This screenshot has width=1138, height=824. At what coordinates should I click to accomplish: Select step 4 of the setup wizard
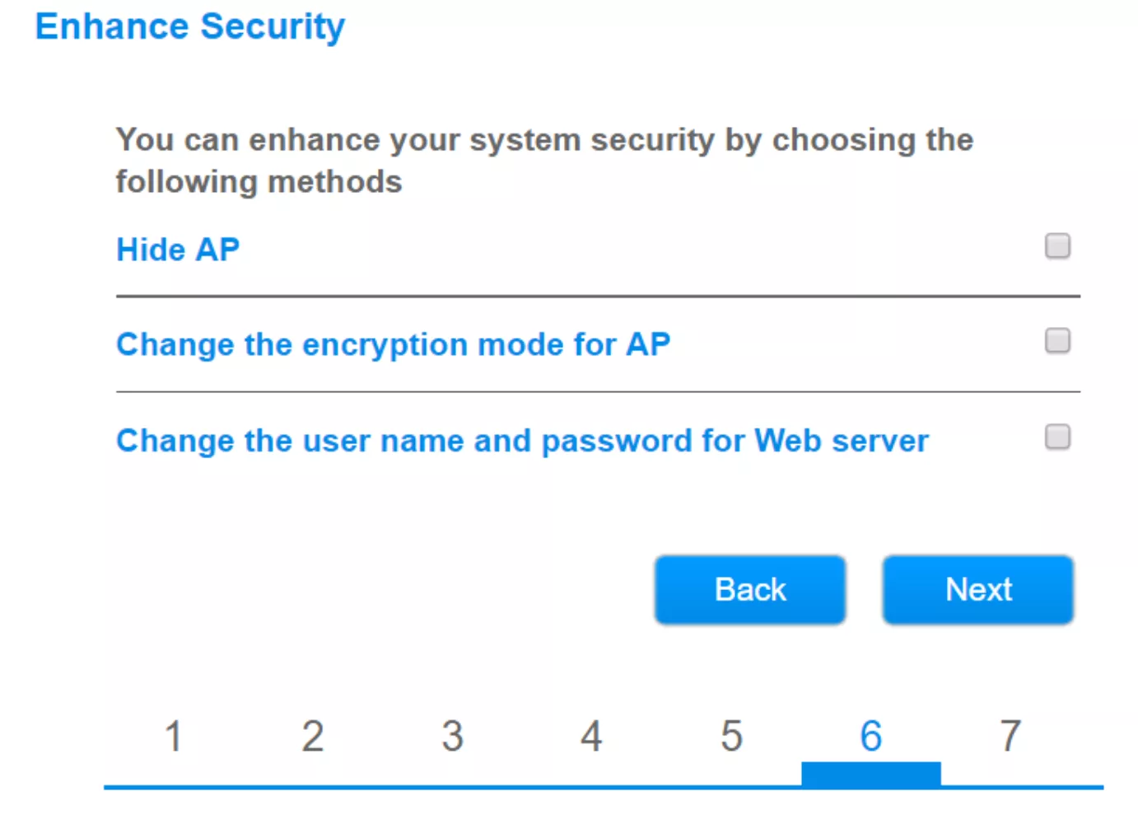click(x=591, y=736)
